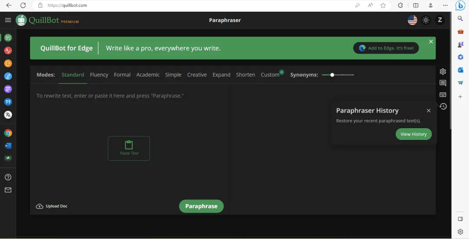Screen dimensions: 469x239
Task: Open the Z account avatar menu
Action: tap(439, 20)
